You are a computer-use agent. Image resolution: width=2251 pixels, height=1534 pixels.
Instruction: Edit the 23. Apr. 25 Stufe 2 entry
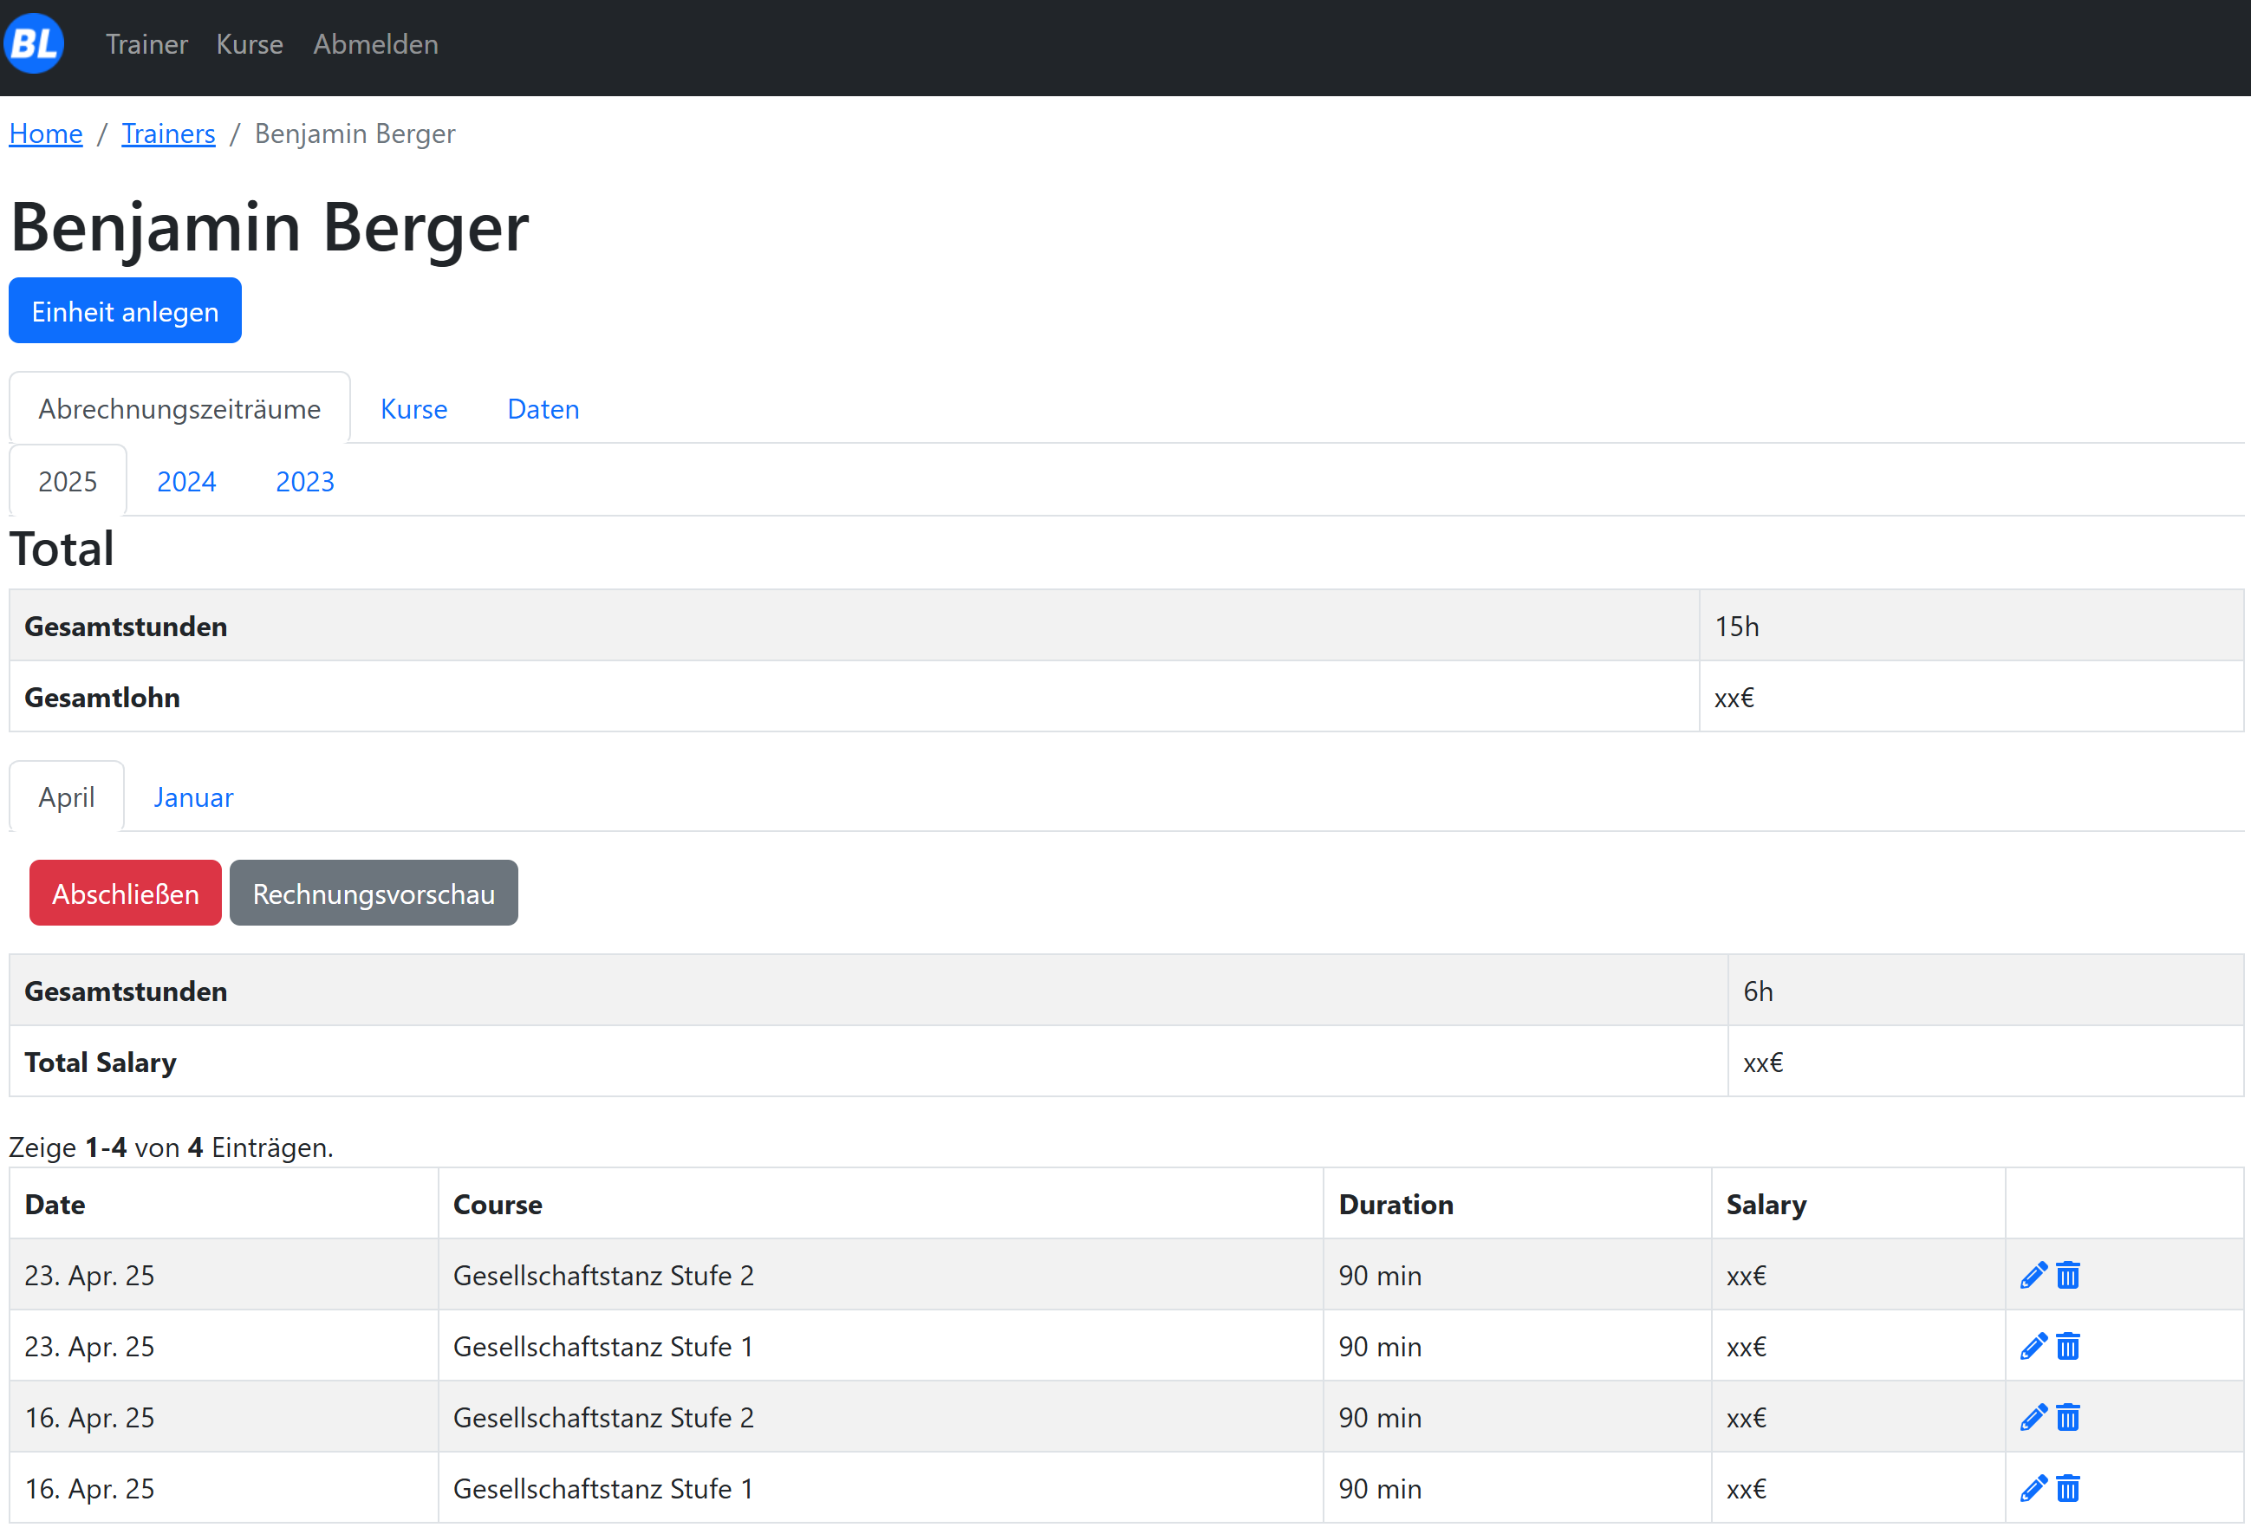(2033, 1276)
